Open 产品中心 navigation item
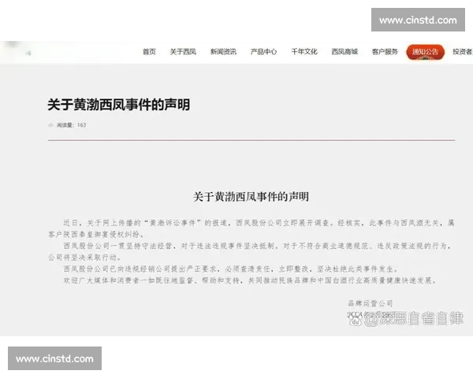Viewport: 473px width, 378px height. [x=263, y=52]
